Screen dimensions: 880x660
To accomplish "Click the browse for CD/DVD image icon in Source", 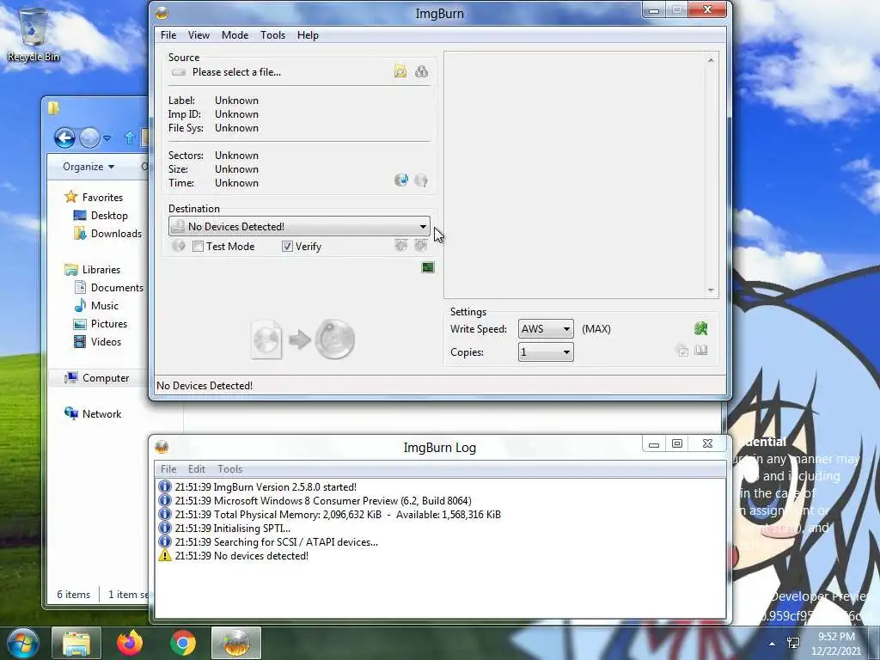I will (x=421, y=71).
